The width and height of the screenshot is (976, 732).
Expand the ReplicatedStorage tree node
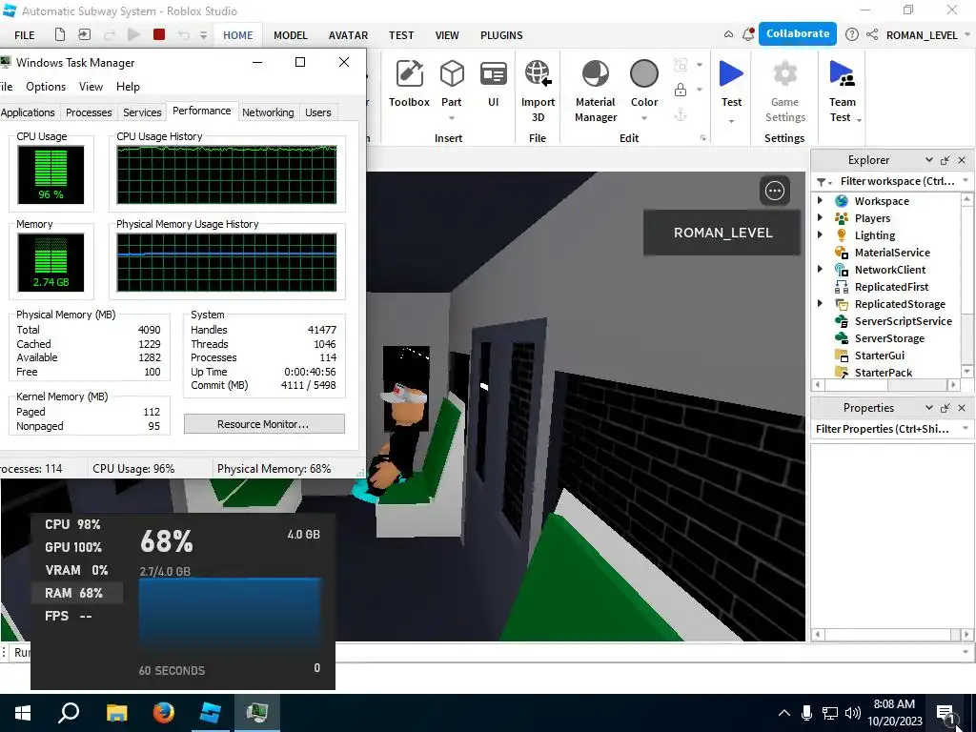point(820,303)
